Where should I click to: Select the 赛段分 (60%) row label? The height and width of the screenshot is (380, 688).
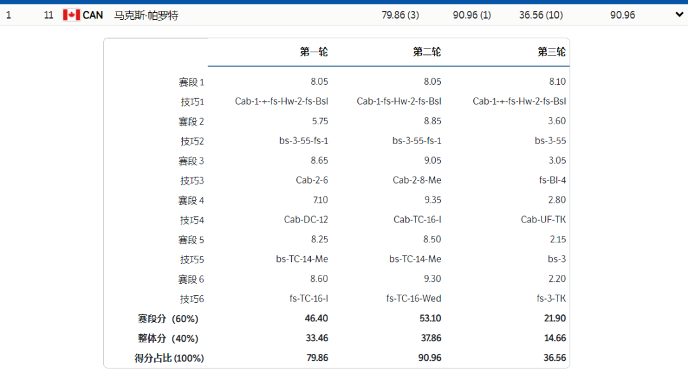pyautogui.click(x=168, y=319)
